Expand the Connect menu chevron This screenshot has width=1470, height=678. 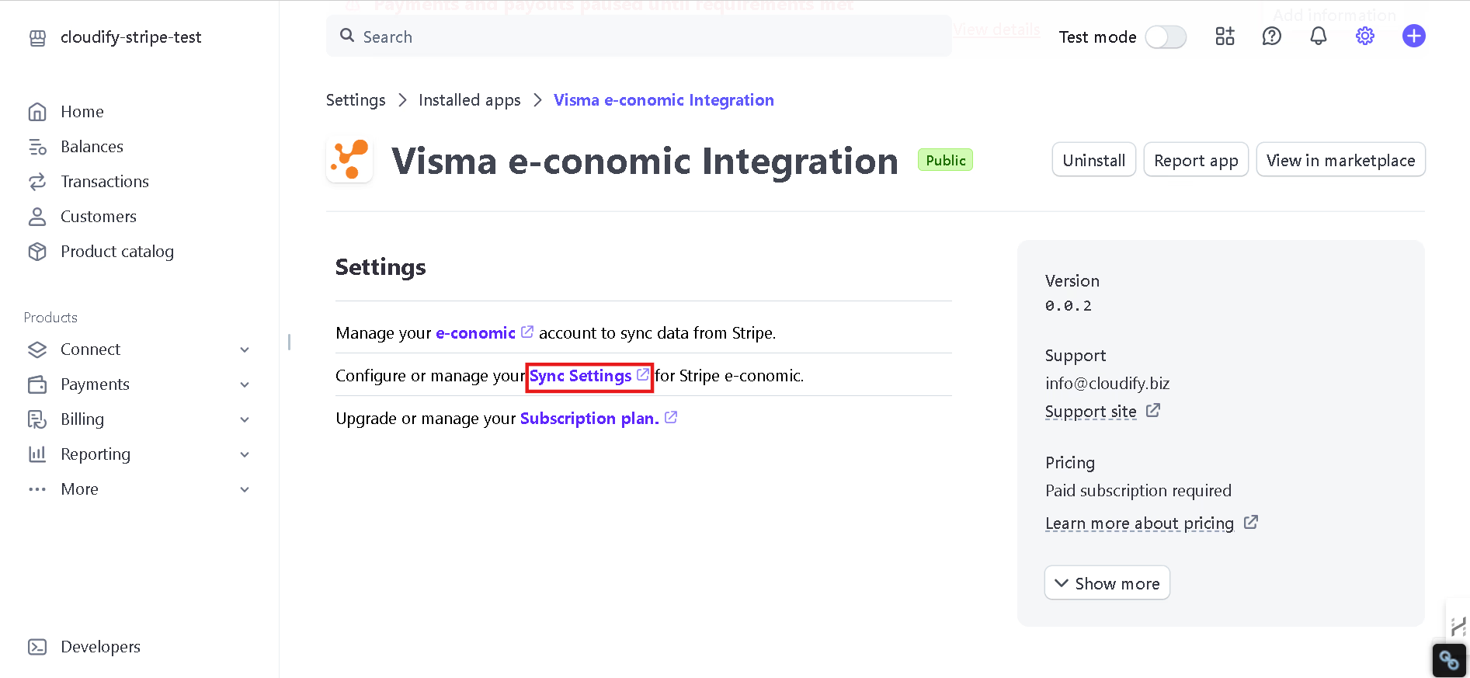245,349
